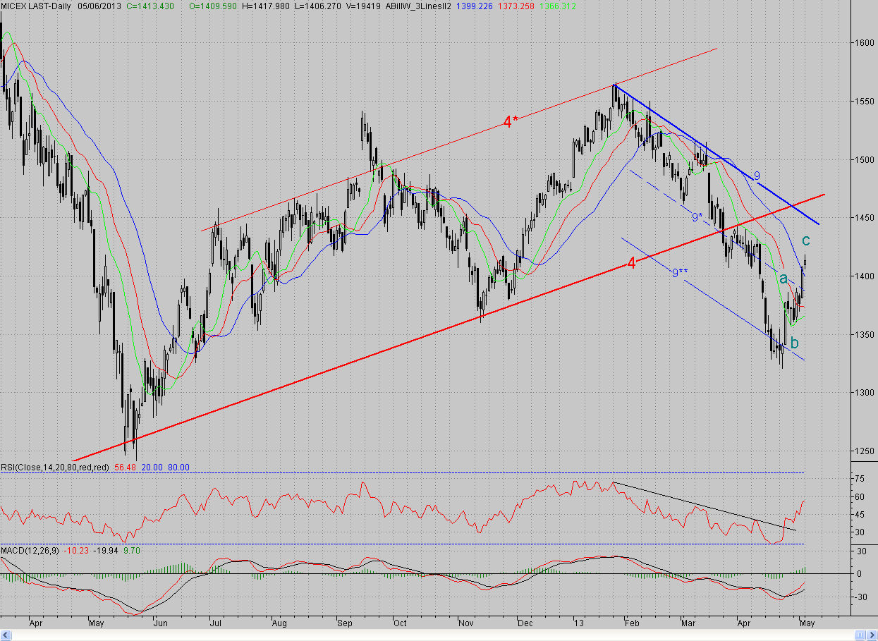The width and height of the screenshot is (878, 641).
Task: Click the scrollbar left arrow button
Action: click(x=6, y=635)
